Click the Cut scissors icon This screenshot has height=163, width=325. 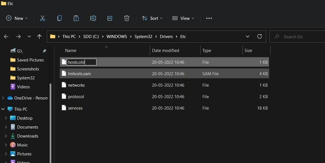(43, 18)
